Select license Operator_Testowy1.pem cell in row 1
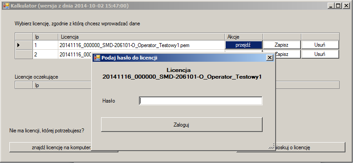Image resolution: width=353 pixels, height=163 pixels. coord(142,45)
